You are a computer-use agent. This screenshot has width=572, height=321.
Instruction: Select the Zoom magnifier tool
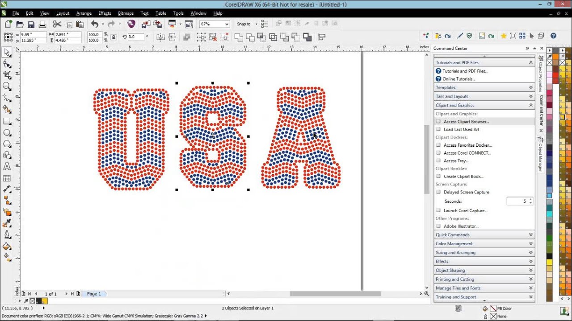pos(7,86)
